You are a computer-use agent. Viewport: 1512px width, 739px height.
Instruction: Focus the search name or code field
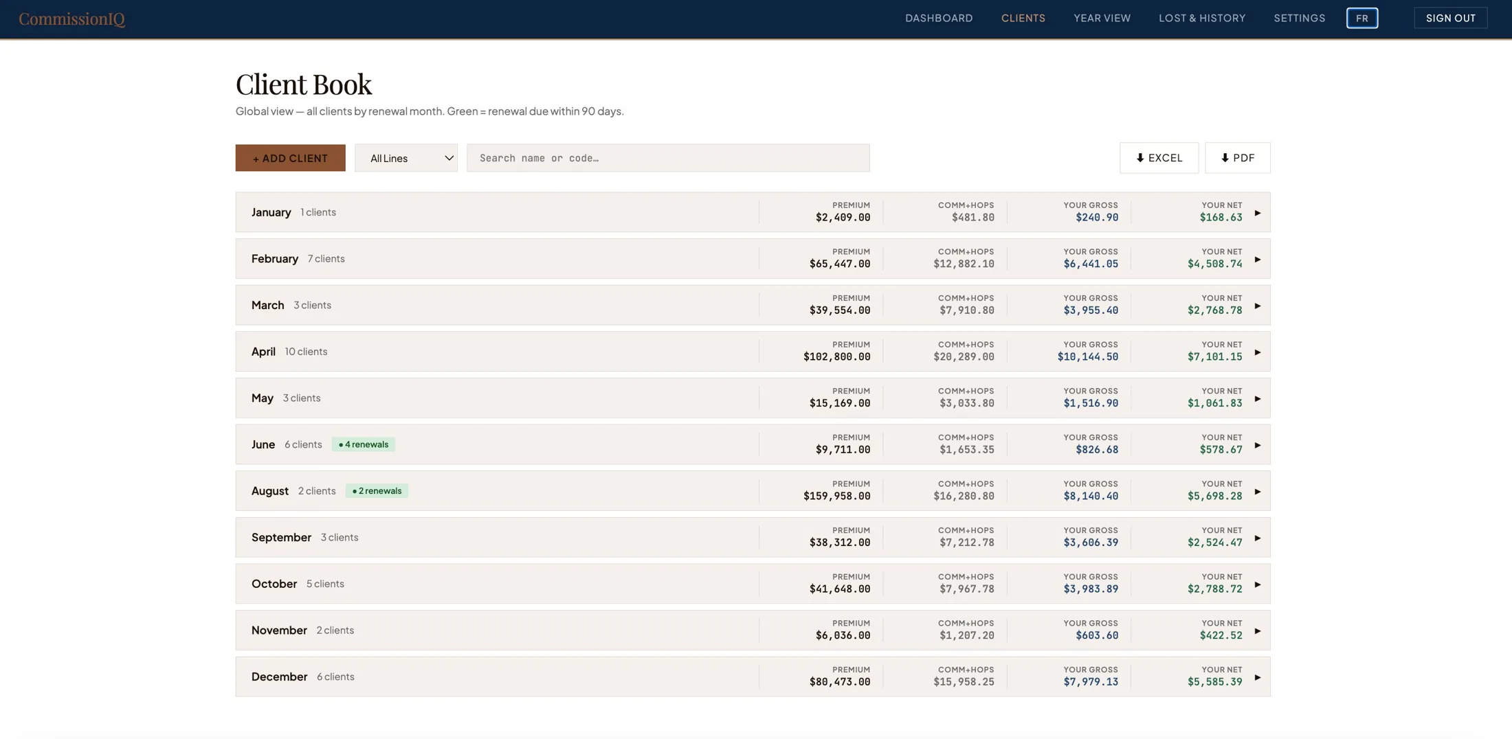coord(668,158)
